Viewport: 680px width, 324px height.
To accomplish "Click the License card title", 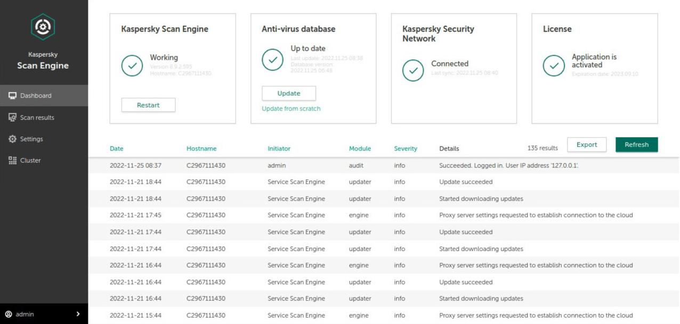I will 557,29.
